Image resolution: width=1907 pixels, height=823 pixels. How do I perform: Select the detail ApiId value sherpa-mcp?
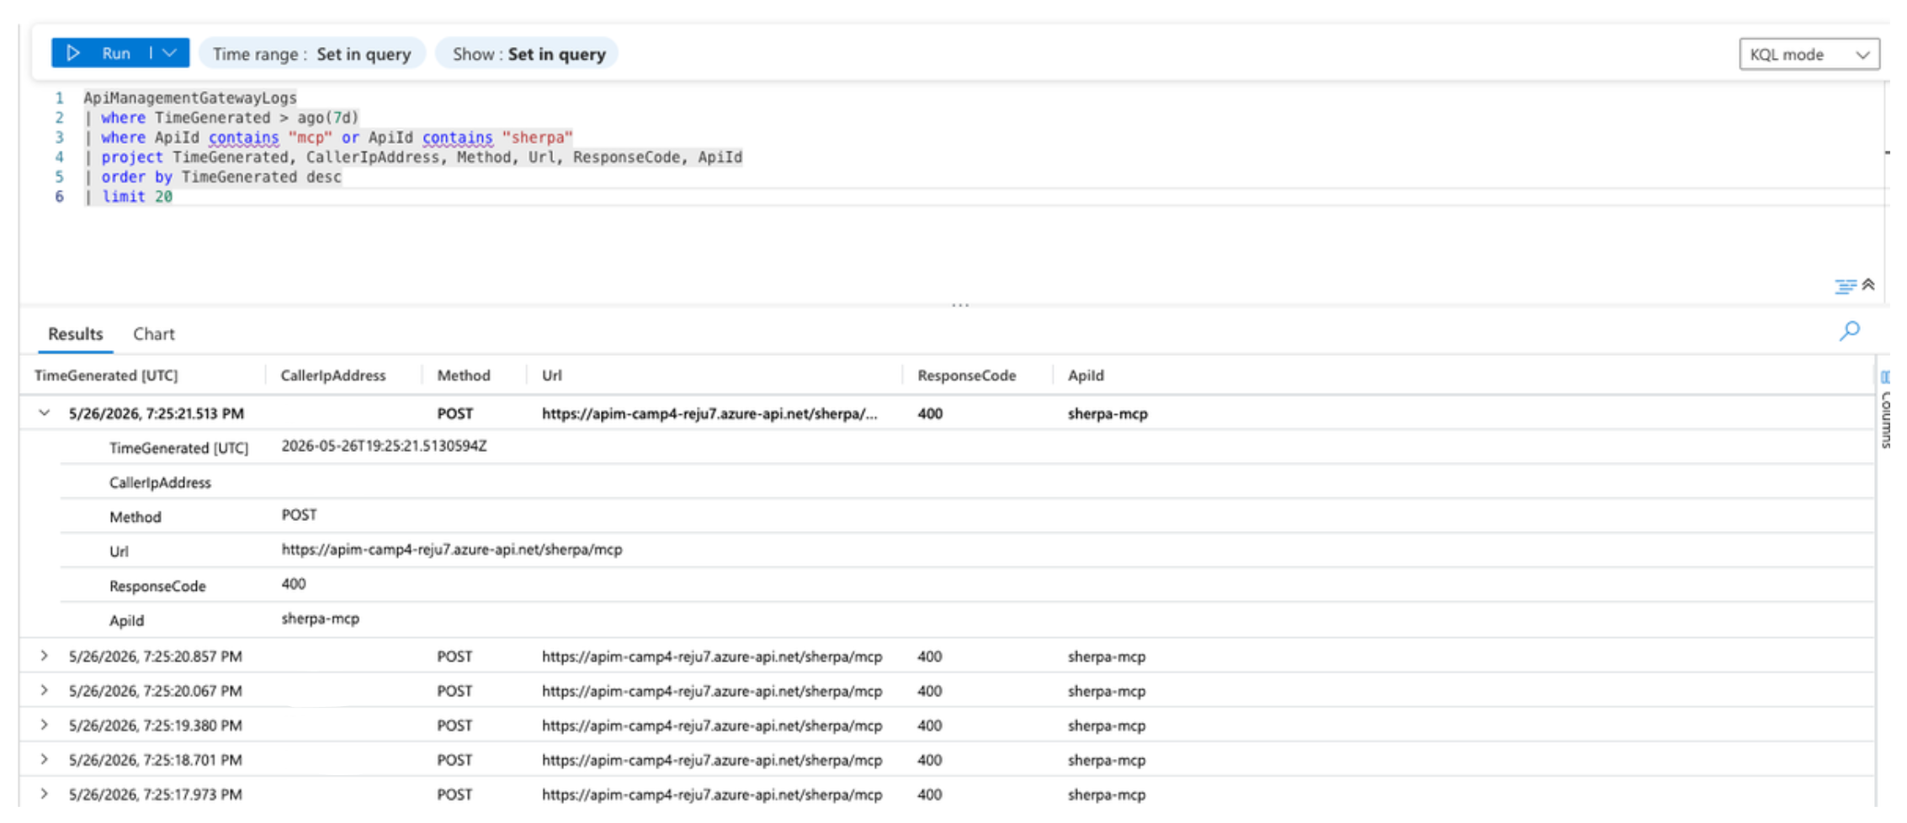pyautogui.click(x=320, y=619)
